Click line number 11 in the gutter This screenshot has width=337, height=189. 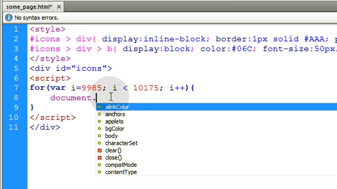pos(13,127)
